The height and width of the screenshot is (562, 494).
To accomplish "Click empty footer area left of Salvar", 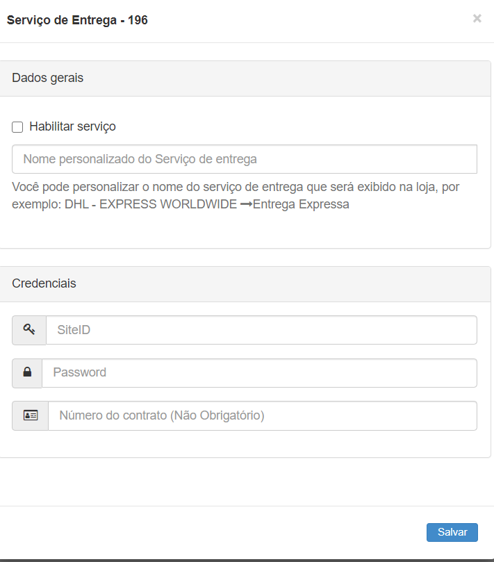I will [208, 532].
